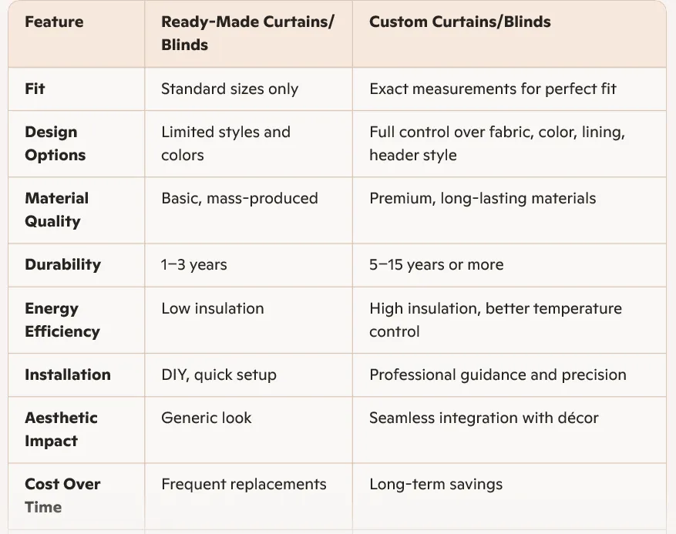
Task: Click the 'Design Options' row label
Action: pos(55,143)
